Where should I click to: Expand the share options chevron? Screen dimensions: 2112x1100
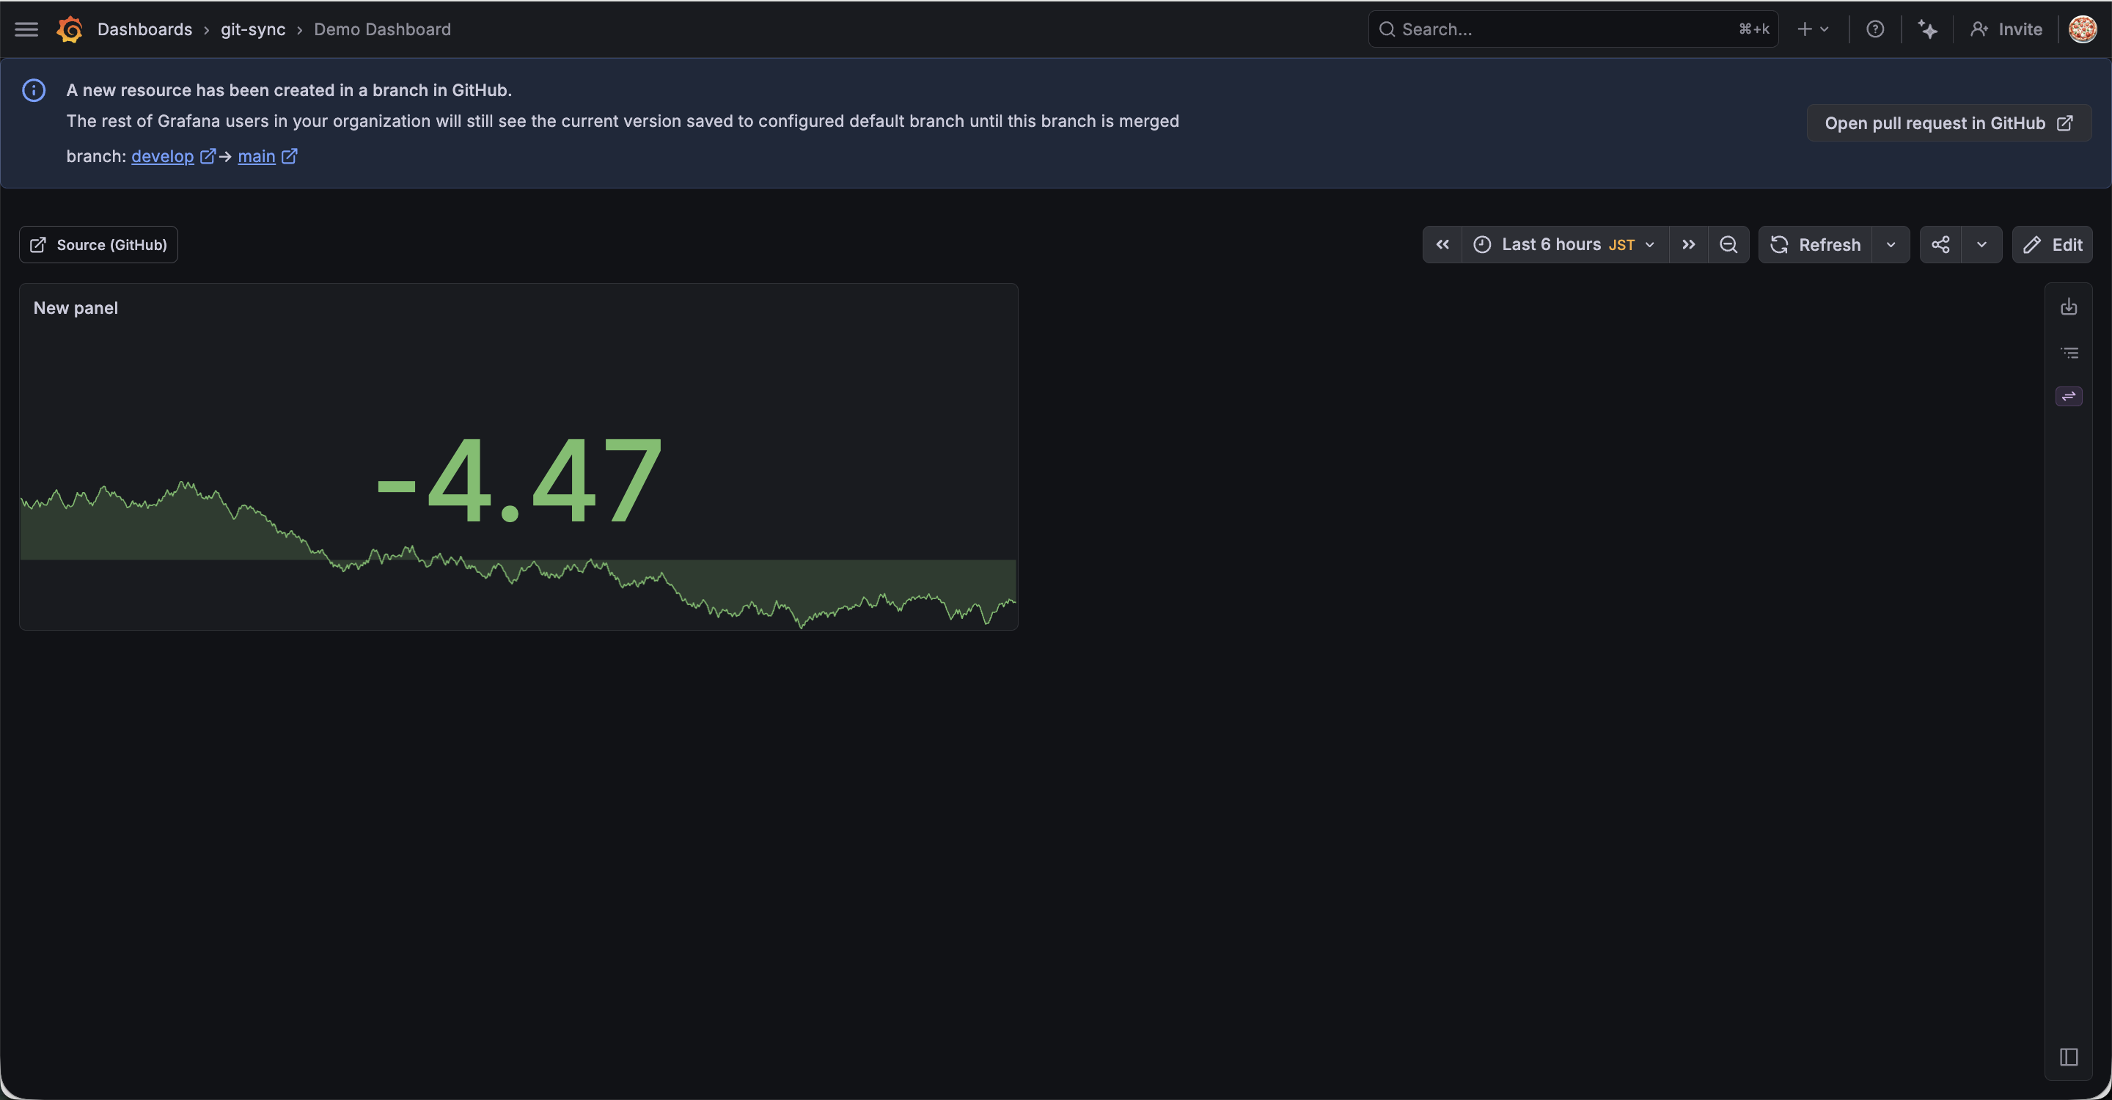(x=1981, y=244)
